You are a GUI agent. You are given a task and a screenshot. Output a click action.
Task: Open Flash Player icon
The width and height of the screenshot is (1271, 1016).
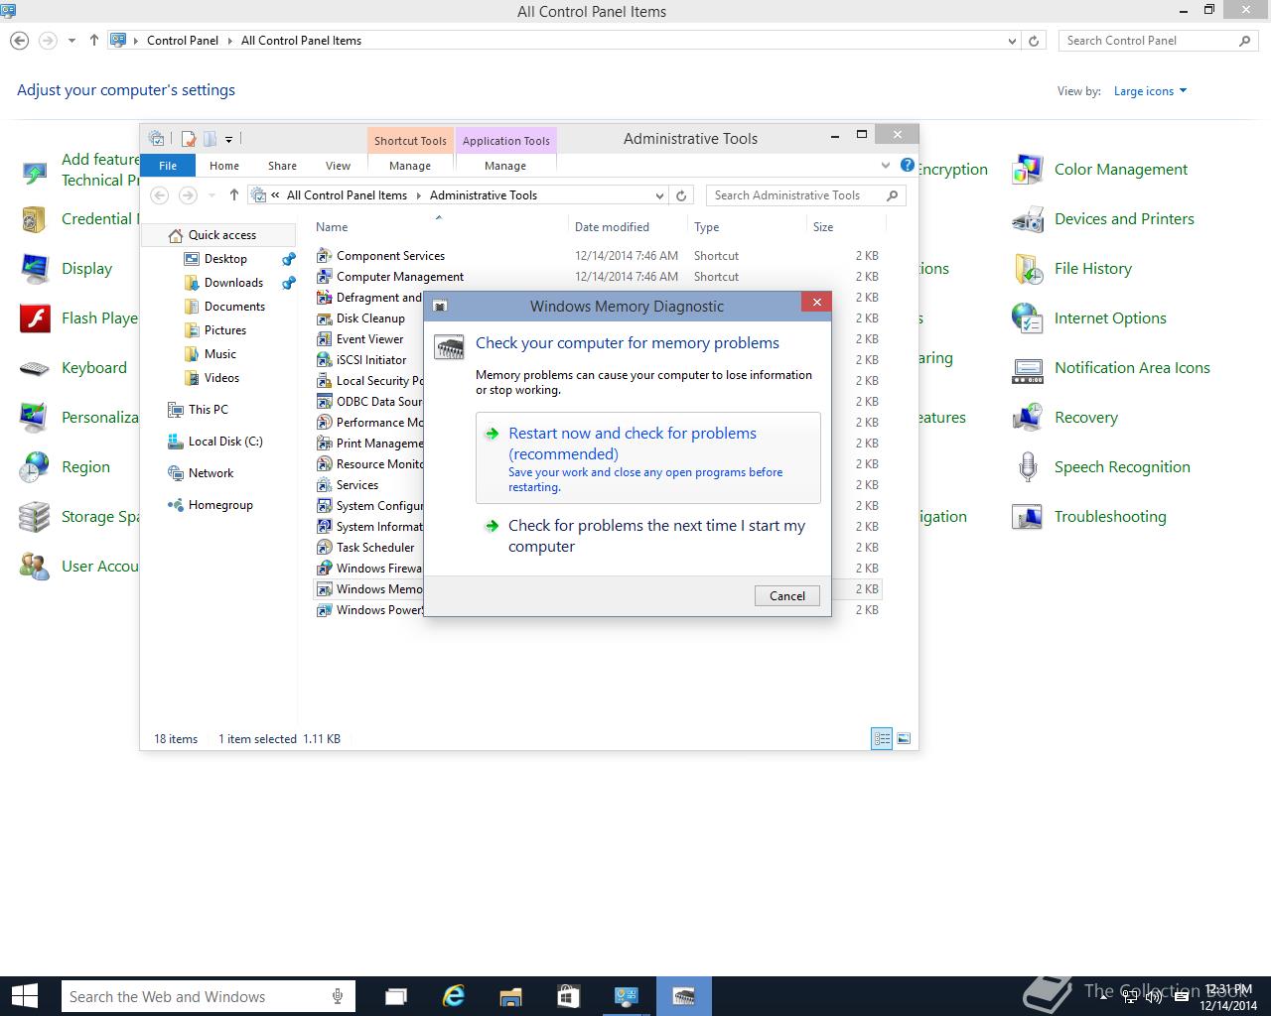35,318
